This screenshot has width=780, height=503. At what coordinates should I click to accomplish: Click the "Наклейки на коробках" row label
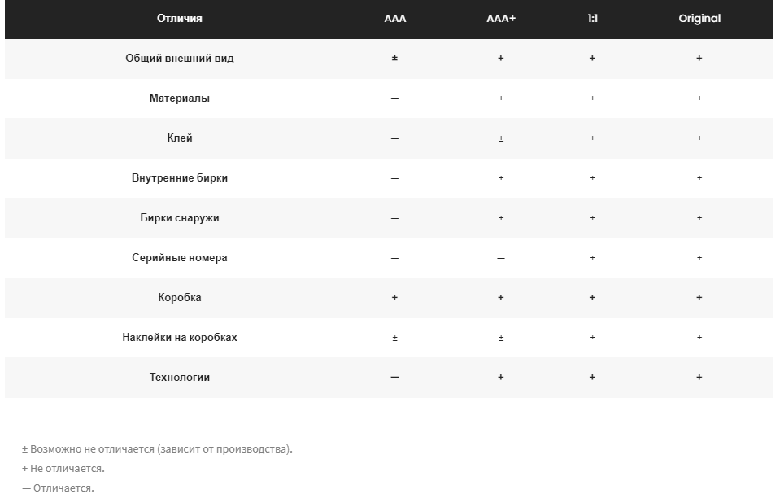point(180,338)
